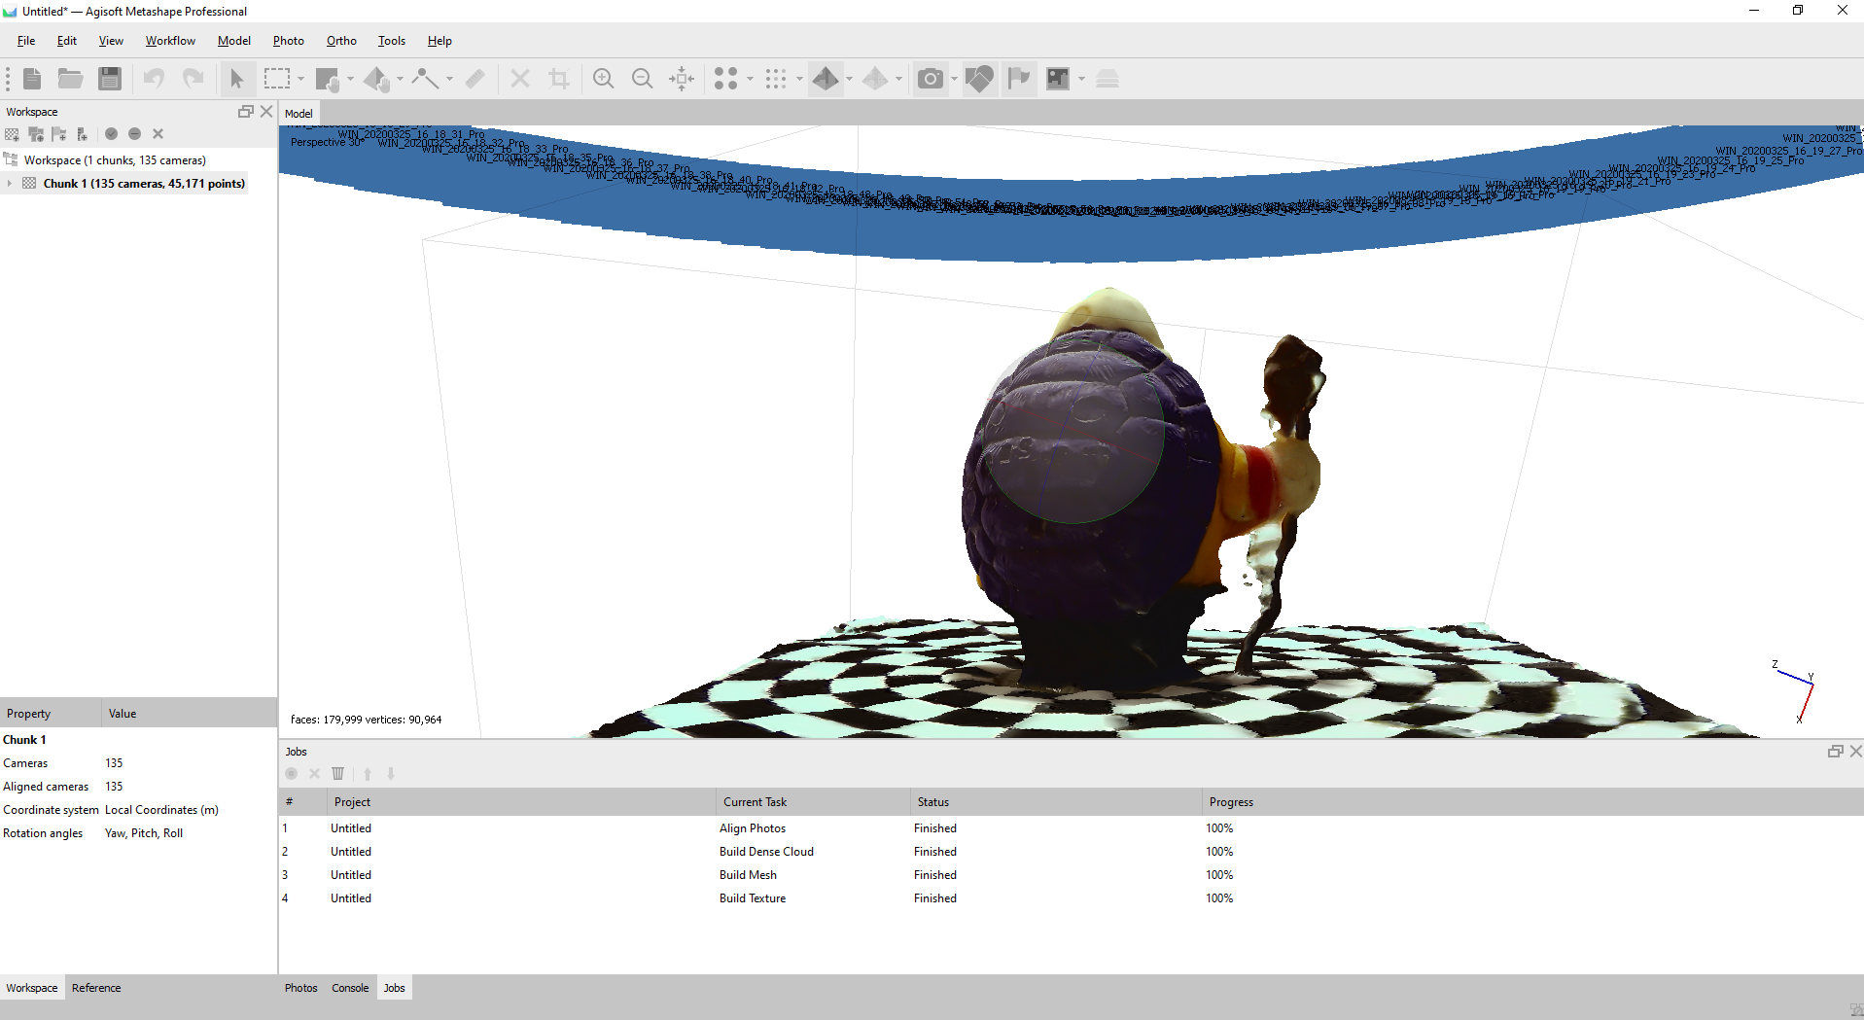Screen dimensions: 1864x1020
Task: Toggle the textured model view mode
Action: pos(826,79)
